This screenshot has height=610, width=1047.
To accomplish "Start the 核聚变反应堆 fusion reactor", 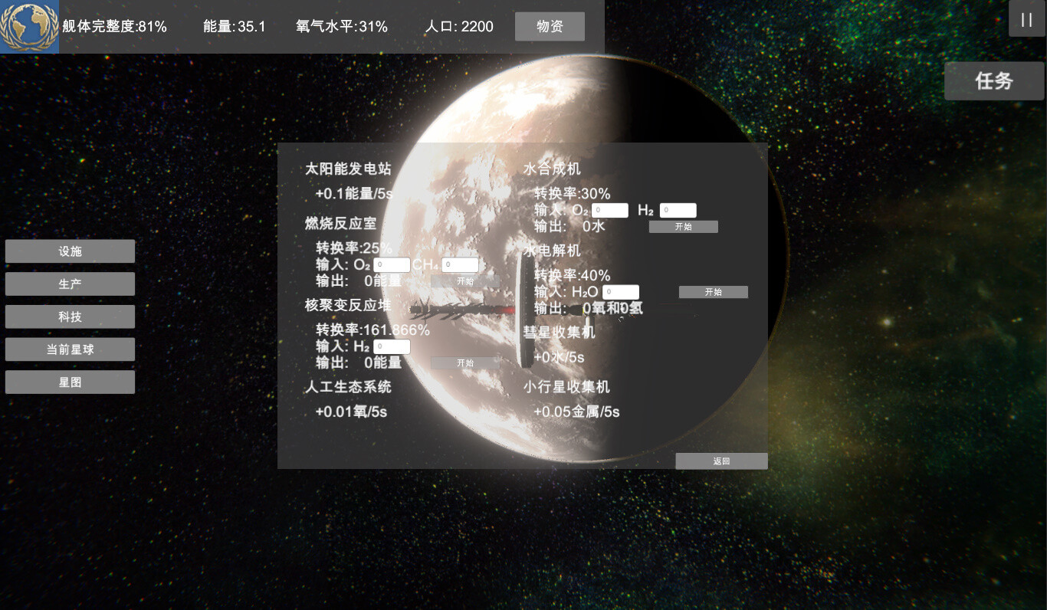I will (465, 362).
